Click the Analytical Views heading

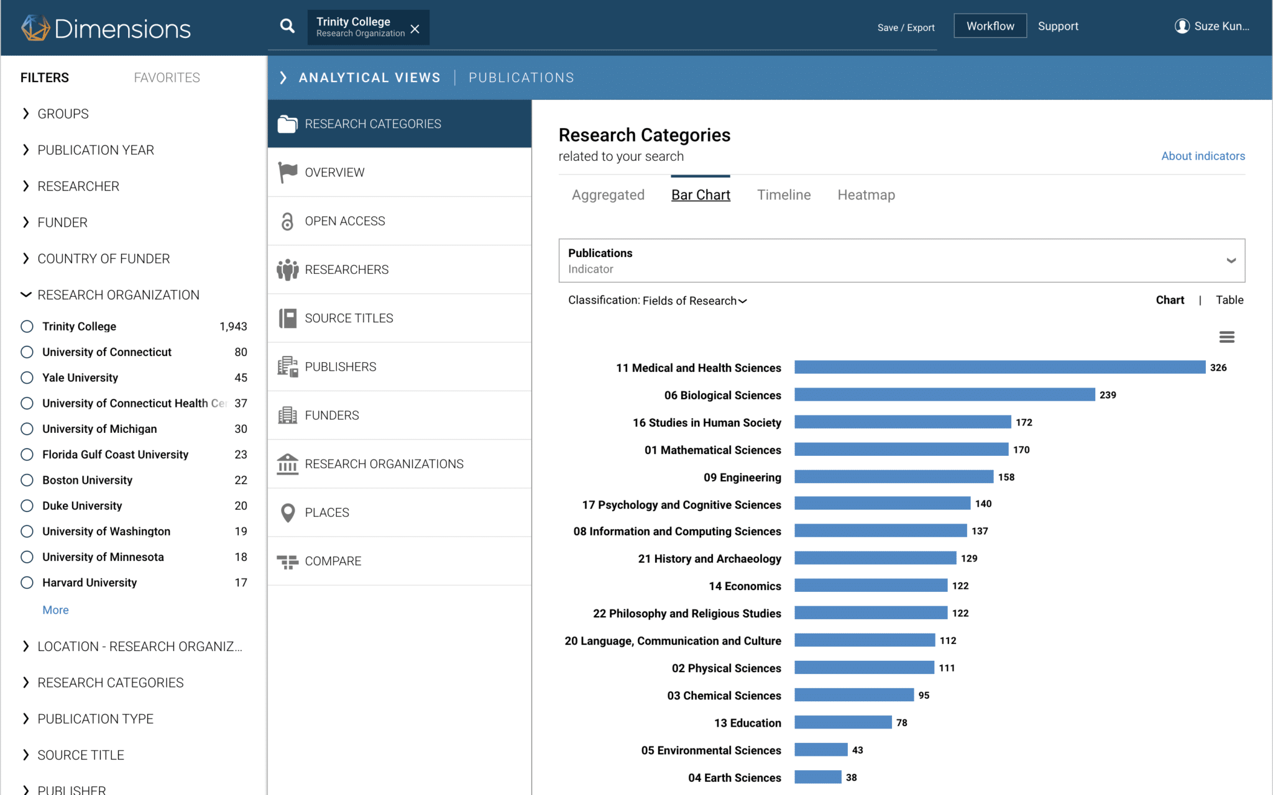point(369,78)
